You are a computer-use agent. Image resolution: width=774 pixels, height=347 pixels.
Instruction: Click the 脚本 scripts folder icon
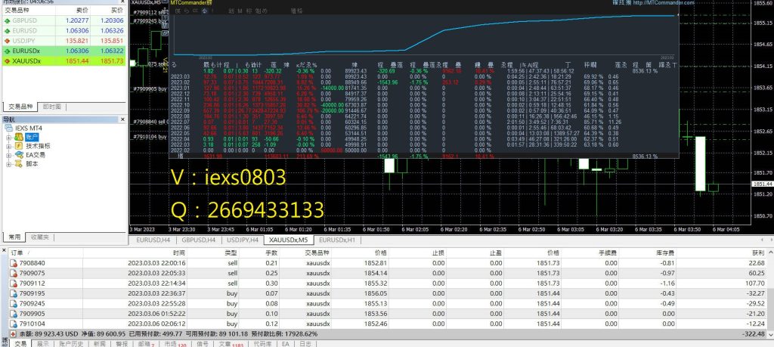(19, 163)
